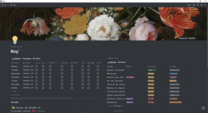Viewport: 208px width, 113px height.
Task: Open the sidebar hamburger menu
Action: pos(3,5)
